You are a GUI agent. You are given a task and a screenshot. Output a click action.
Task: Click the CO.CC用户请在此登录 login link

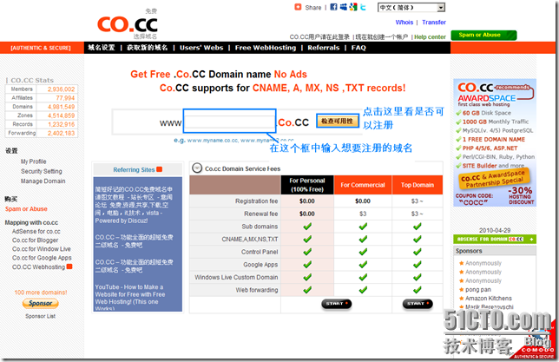pos(319,36)
